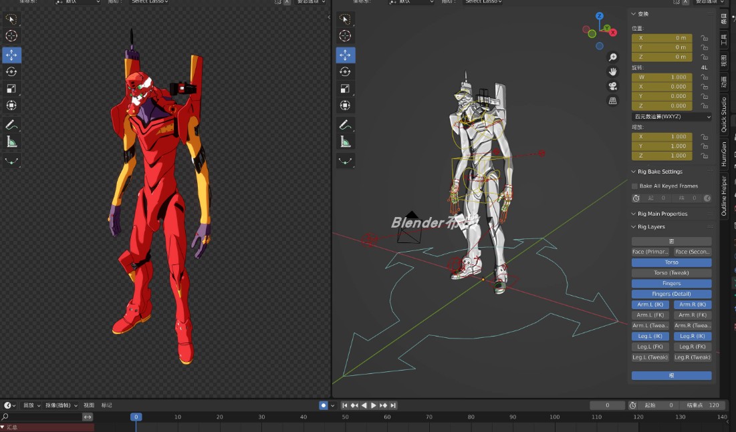Activate the Annotate tool in the rig viewport
Viewport: 736px width, 432px height.
click(x=346, y=125)
